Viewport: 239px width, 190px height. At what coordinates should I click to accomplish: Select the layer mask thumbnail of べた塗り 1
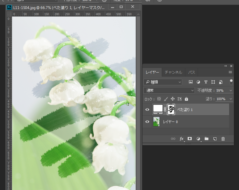pos(171,109)
